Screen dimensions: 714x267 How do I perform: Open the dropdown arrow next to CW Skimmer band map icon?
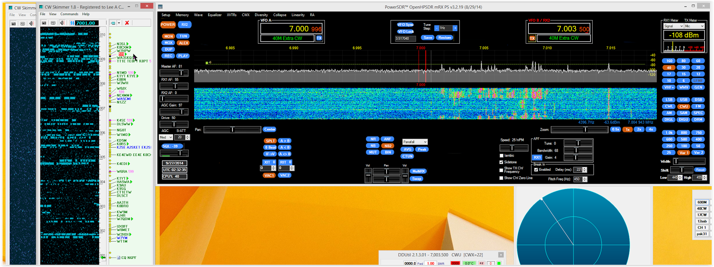(x=119, y=23)
